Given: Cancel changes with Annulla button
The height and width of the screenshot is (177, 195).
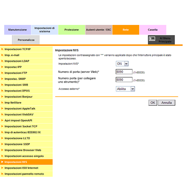Looking at the screenshot, I should [x=166, y=103].
